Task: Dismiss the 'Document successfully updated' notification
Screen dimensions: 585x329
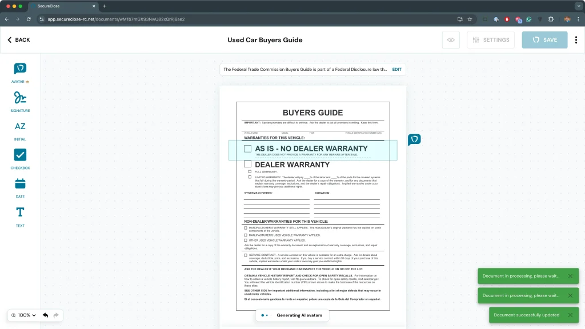Action: coord(570,315)
